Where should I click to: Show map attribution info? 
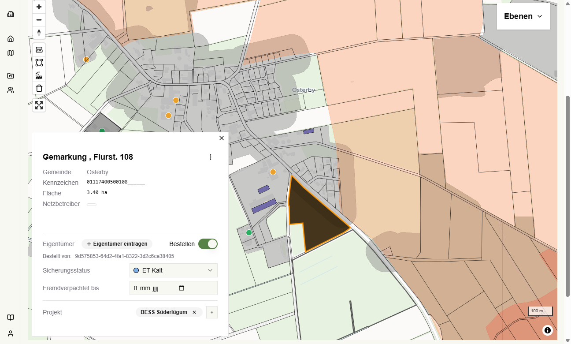(x=547, y=330)
